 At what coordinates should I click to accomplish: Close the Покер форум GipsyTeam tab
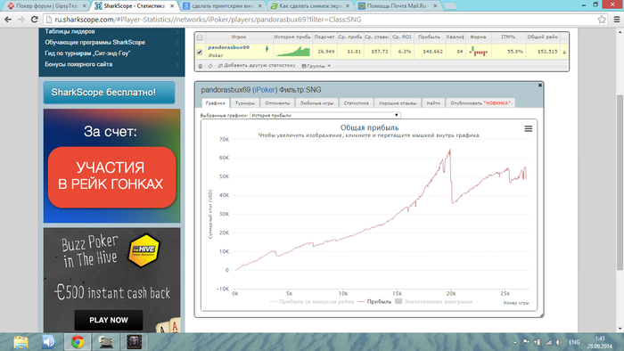(84, 6)
